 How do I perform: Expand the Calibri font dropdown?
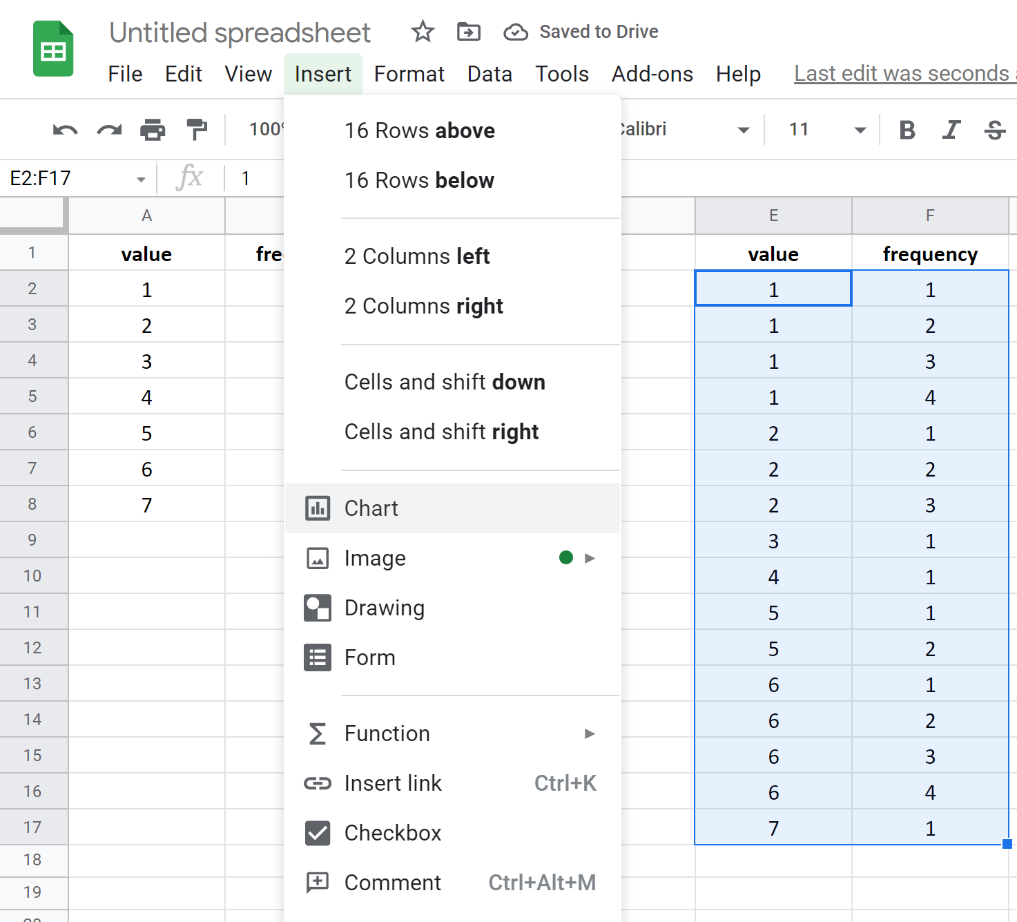743,130
